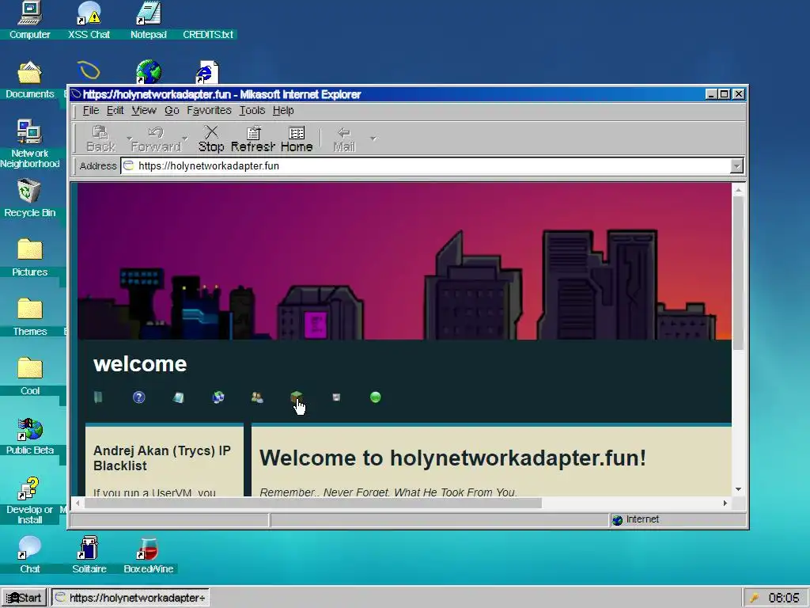Select the CREDITS.txt desktop file
The height and width of the screenshot is (608, 810).
[x=208, y=34]
